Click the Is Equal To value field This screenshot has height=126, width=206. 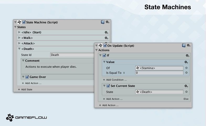click(x=159, y=73)
